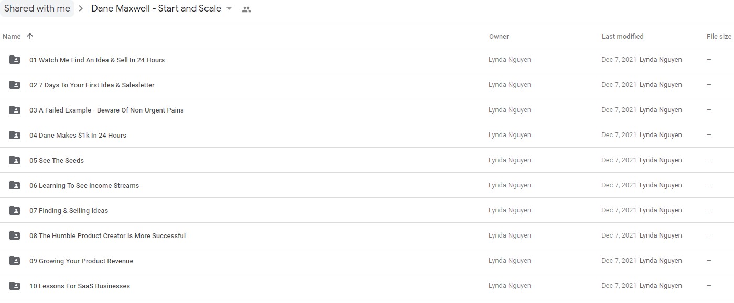This screenshot has height=303, width=734.
Task: Go back to Shared with me
Action: point(37,8)
